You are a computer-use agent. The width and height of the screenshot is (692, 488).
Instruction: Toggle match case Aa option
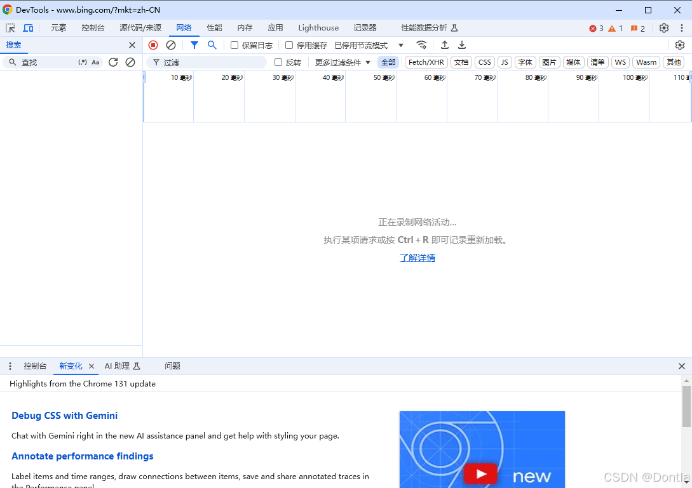coord(95,62)
